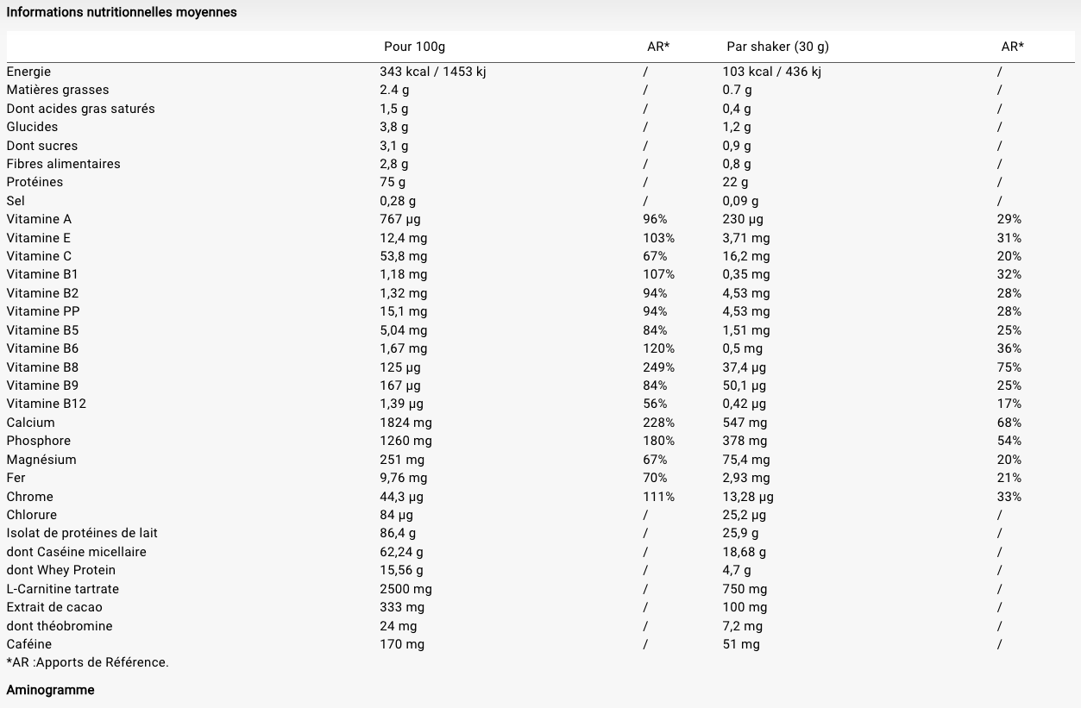Click the Caféine row label

click(x=29, y=644)
